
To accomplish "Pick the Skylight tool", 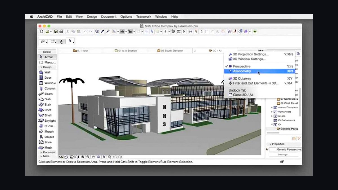I will point(47,121).
